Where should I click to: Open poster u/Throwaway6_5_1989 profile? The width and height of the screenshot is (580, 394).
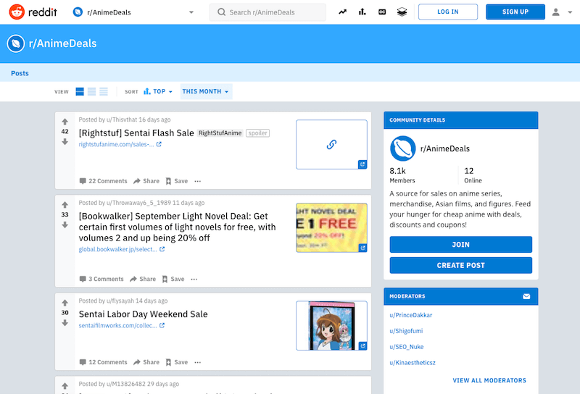(138, 203)
